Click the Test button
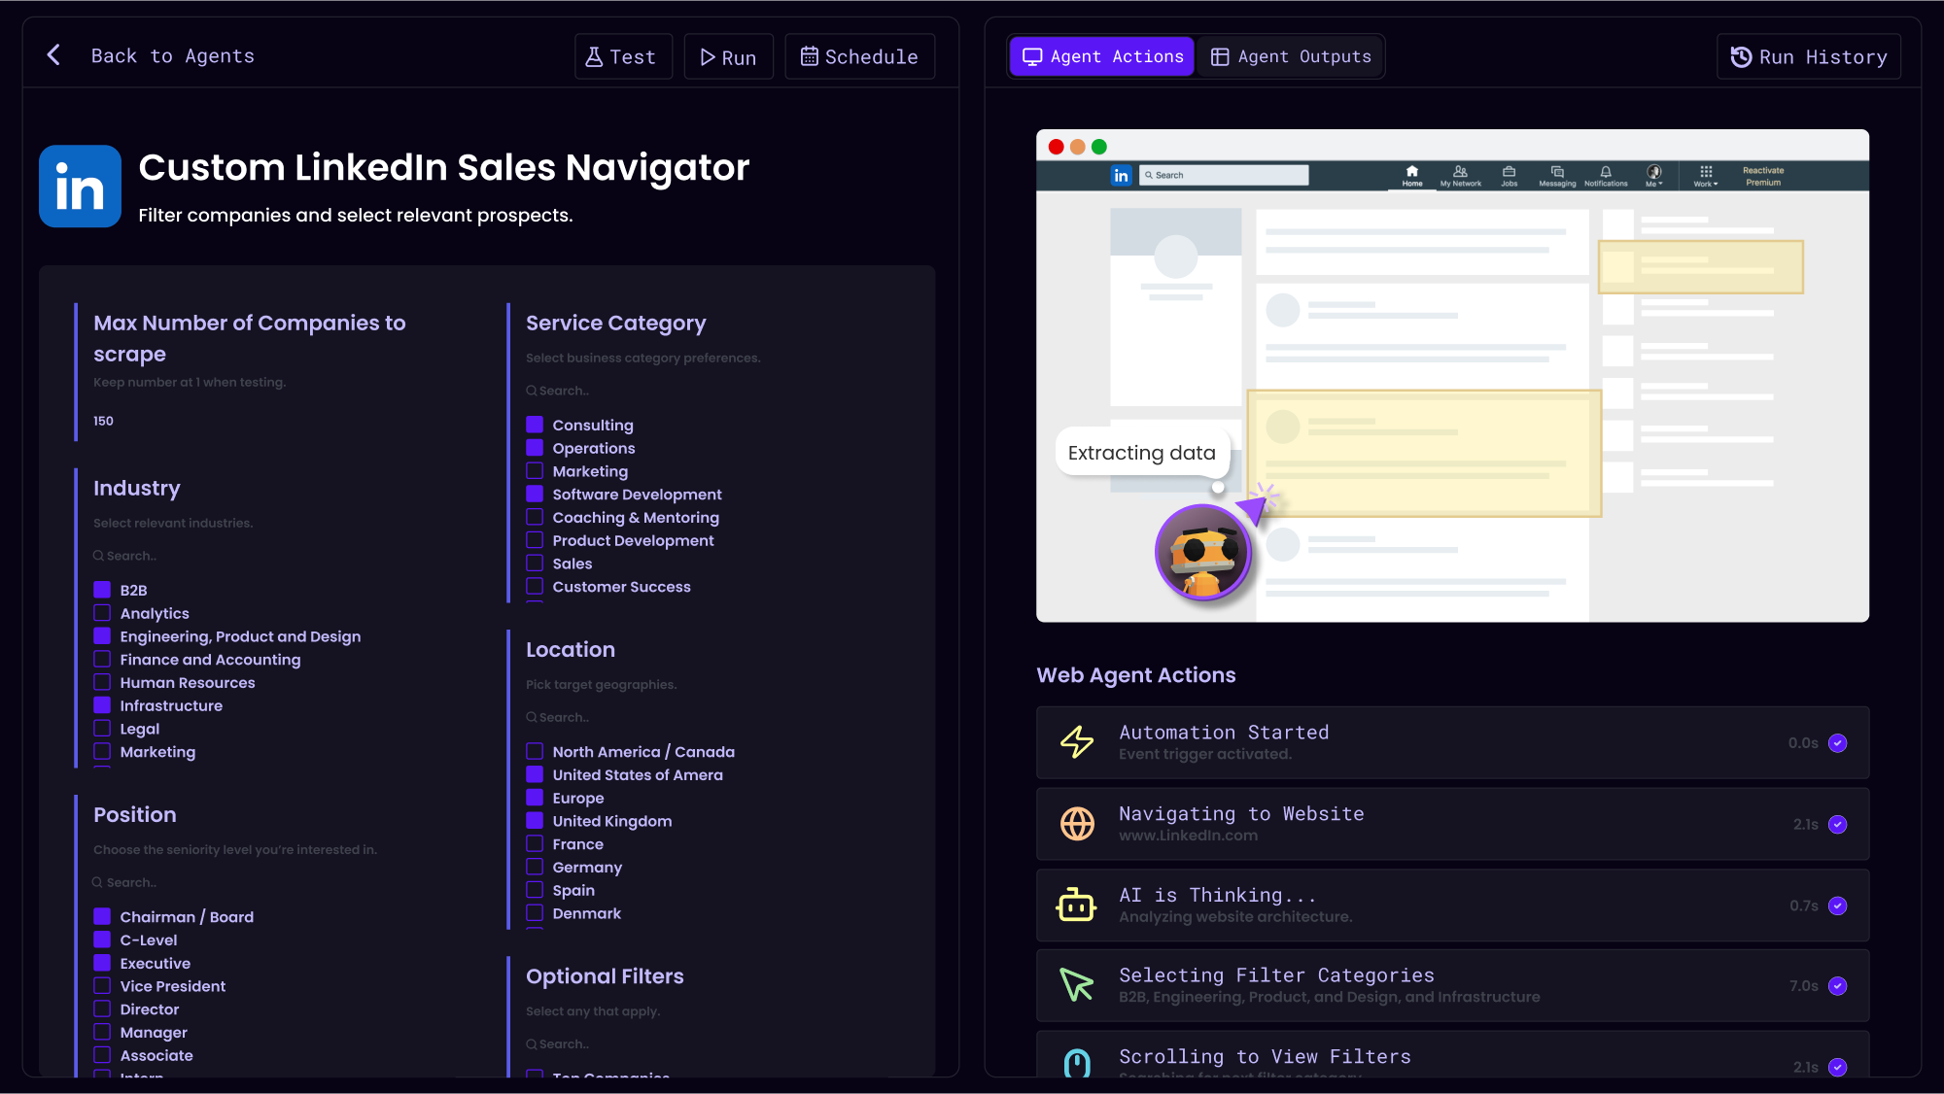Image resolution: width=1944 pixels, height=1094 pixels. 623,56
